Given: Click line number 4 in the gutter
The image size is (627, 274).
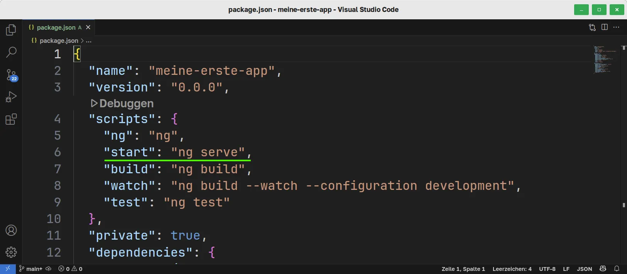Looking at the screenshot, I should tap(57, 119).
